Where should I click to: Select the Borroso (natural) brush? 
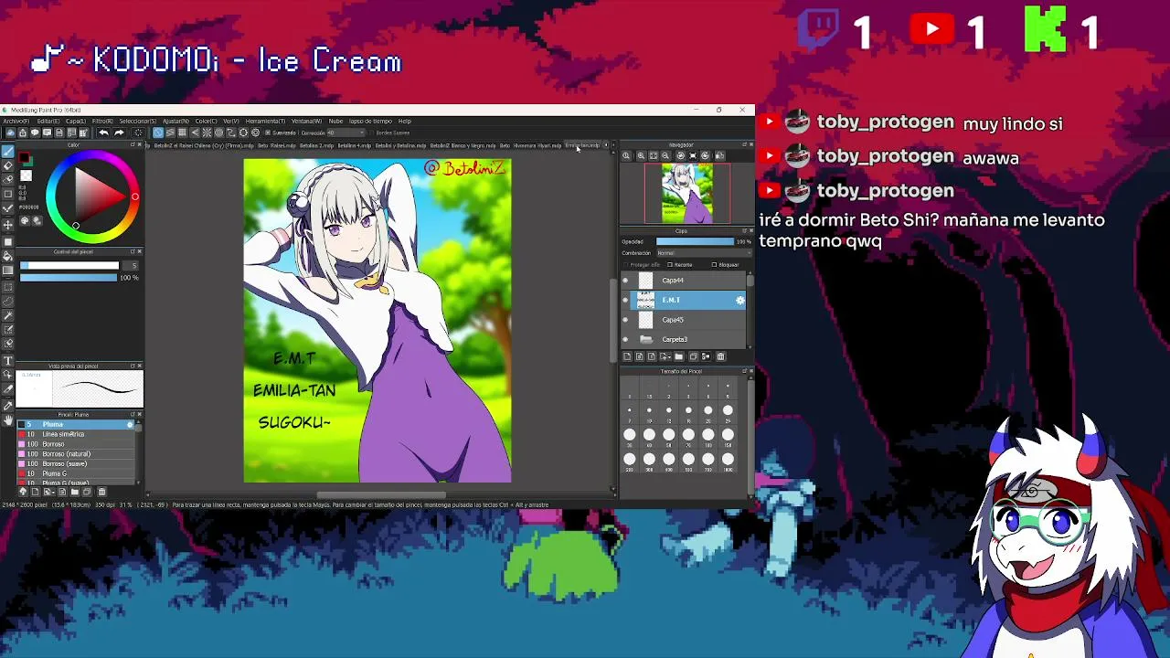tap(78, 454)
